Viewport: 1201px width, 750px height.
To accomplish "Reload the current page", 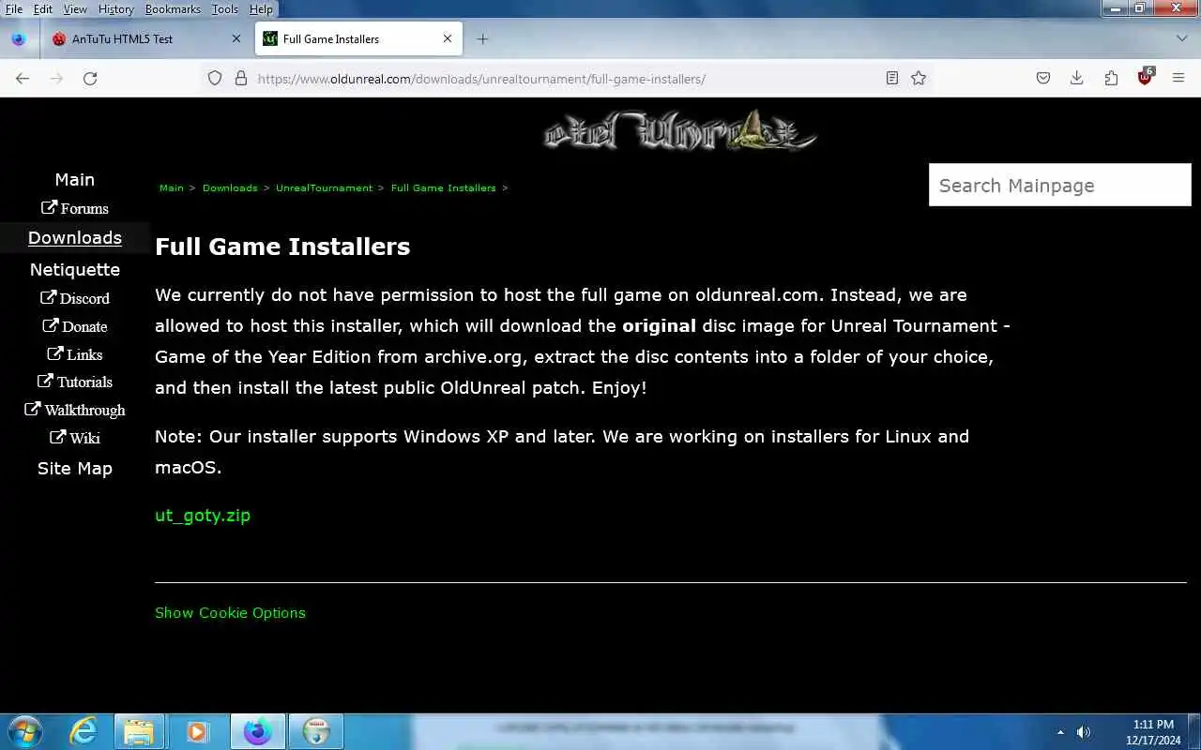I will coord(90,79).
